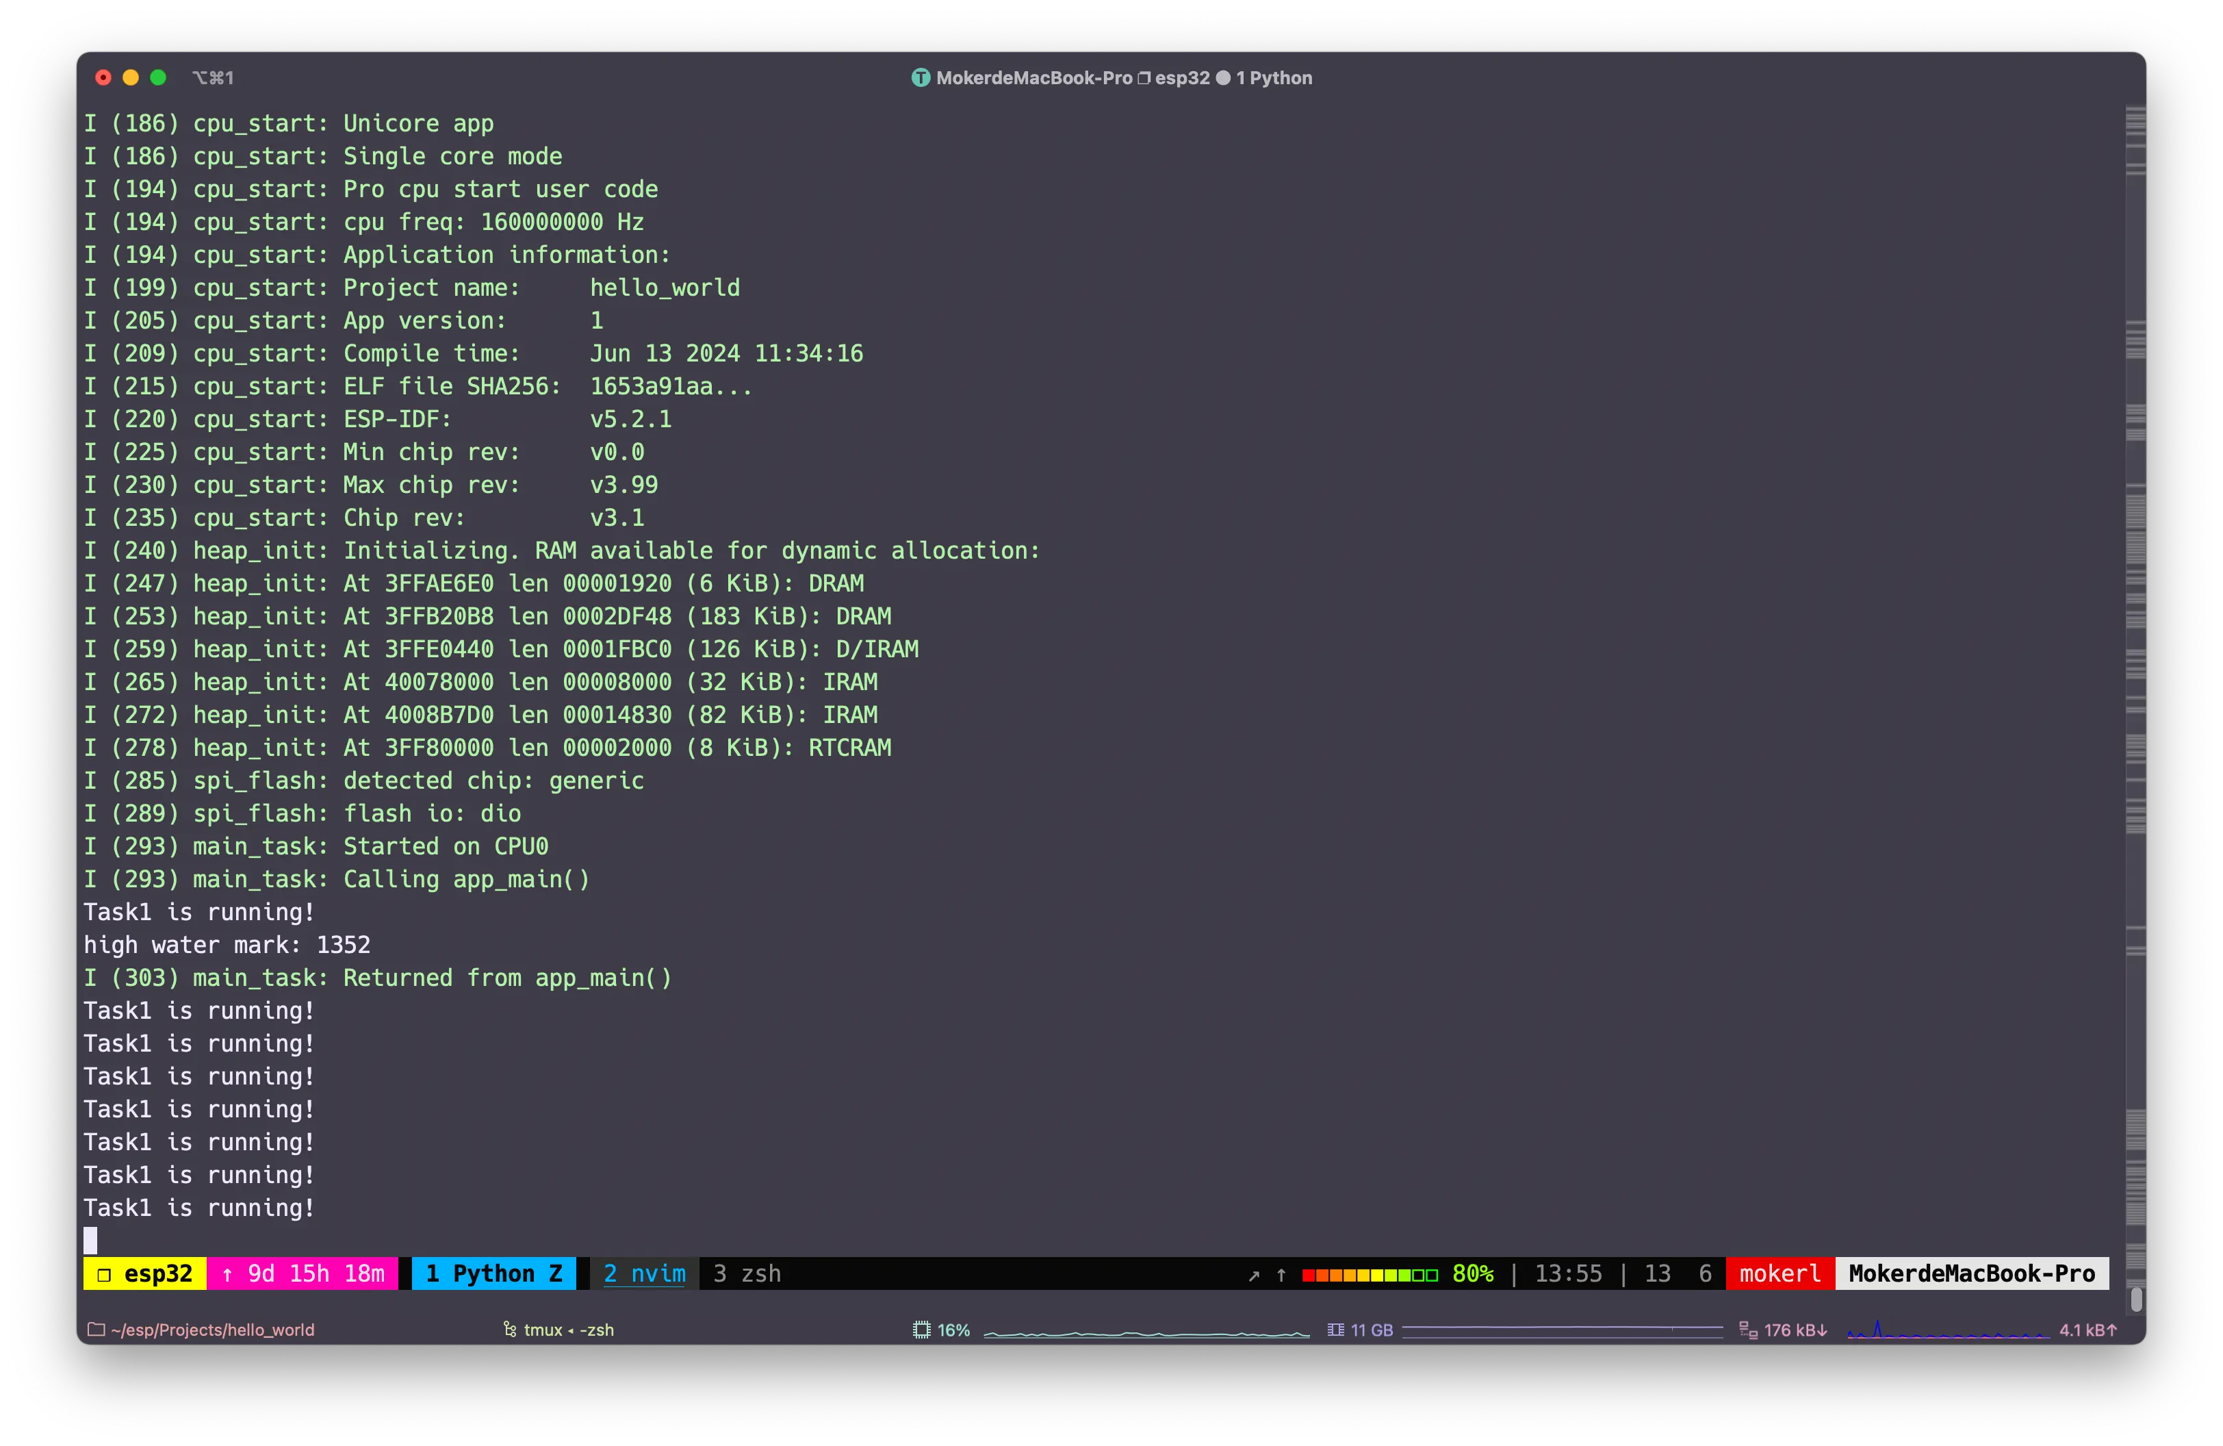Viewport: 2223px width, 1446px height.
Task: Click the red mokerl user segment
Action: pyautogui.click(x=1779, y=1273)
